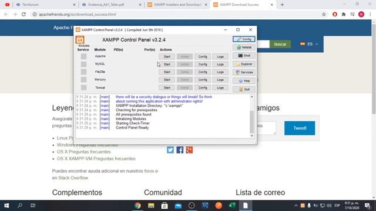Screen dimensions: 376x211
Task: Open Logs for the Apache module
Action: point(220,57)
